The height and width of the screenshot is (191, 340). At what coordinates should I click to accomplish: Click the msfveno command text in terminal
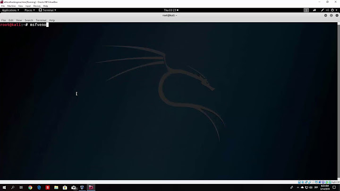(38, 25)
